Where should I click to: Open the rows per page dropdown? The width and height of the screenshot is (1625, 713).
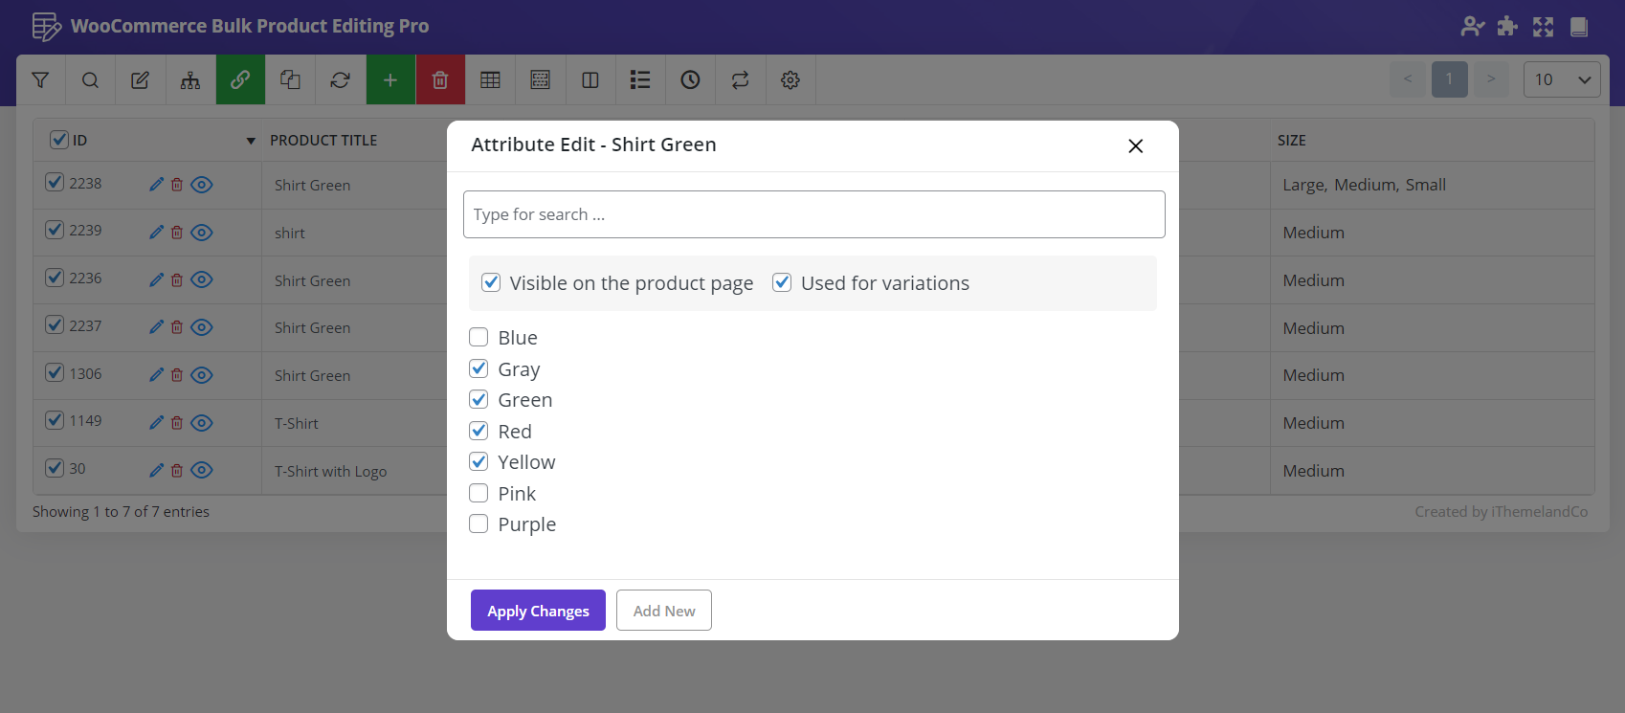click(x=1561, y=79)
